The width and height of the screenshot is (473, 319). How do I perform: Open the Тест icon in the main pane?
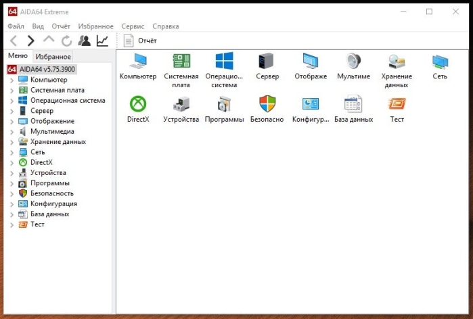tap(397, 104)
